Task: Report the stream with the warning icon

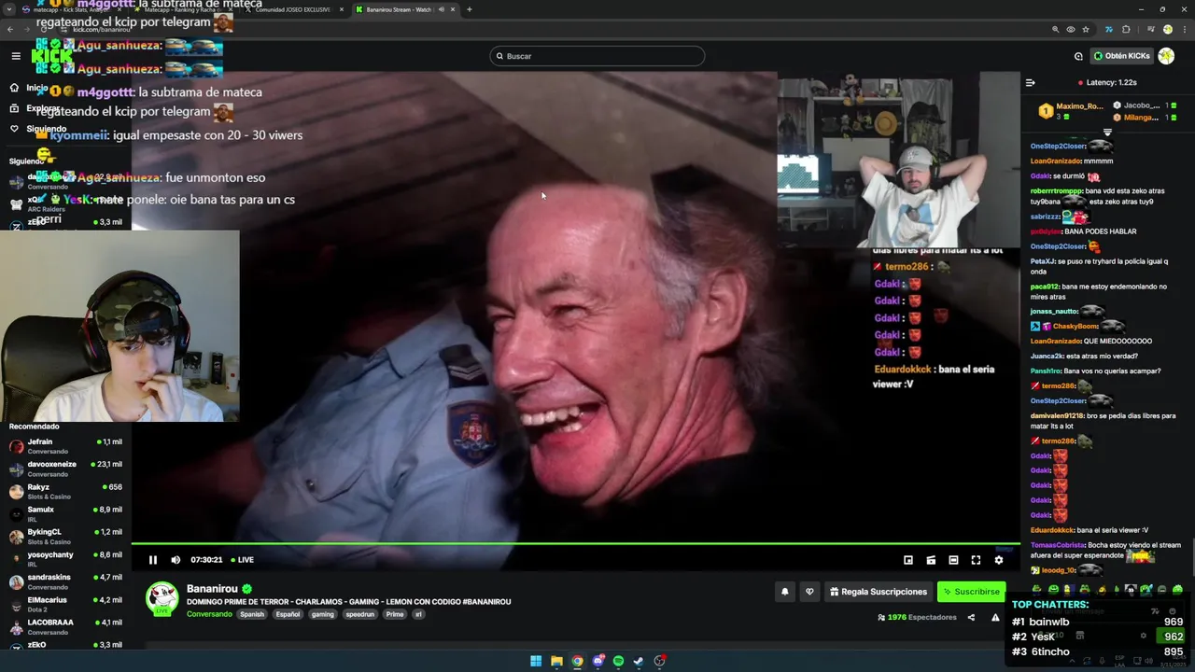Action: (995, 617)
